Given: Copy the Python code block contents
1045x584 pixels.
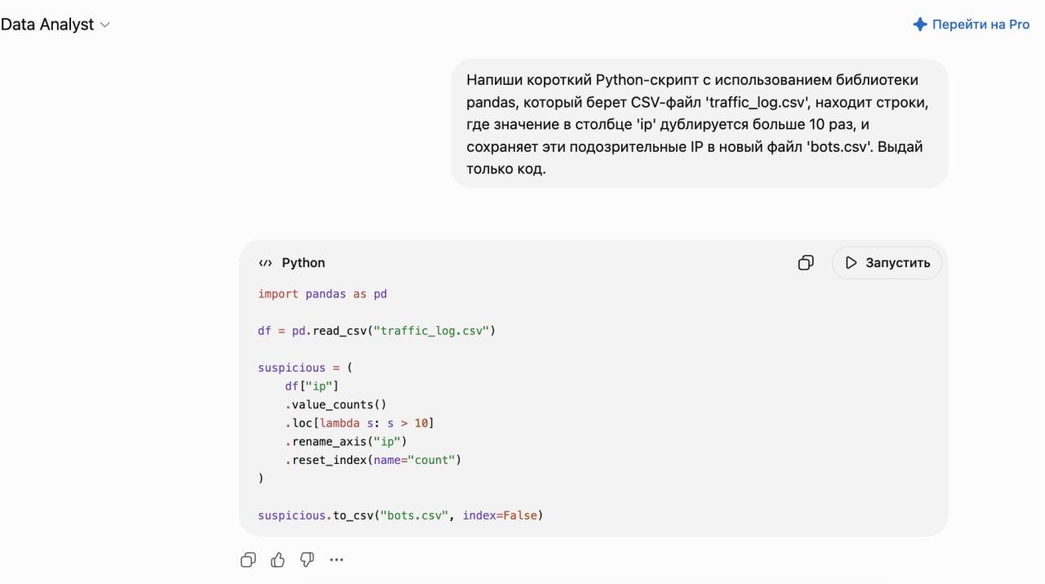Looking at the screenshot, I should (x=806, y=263).
